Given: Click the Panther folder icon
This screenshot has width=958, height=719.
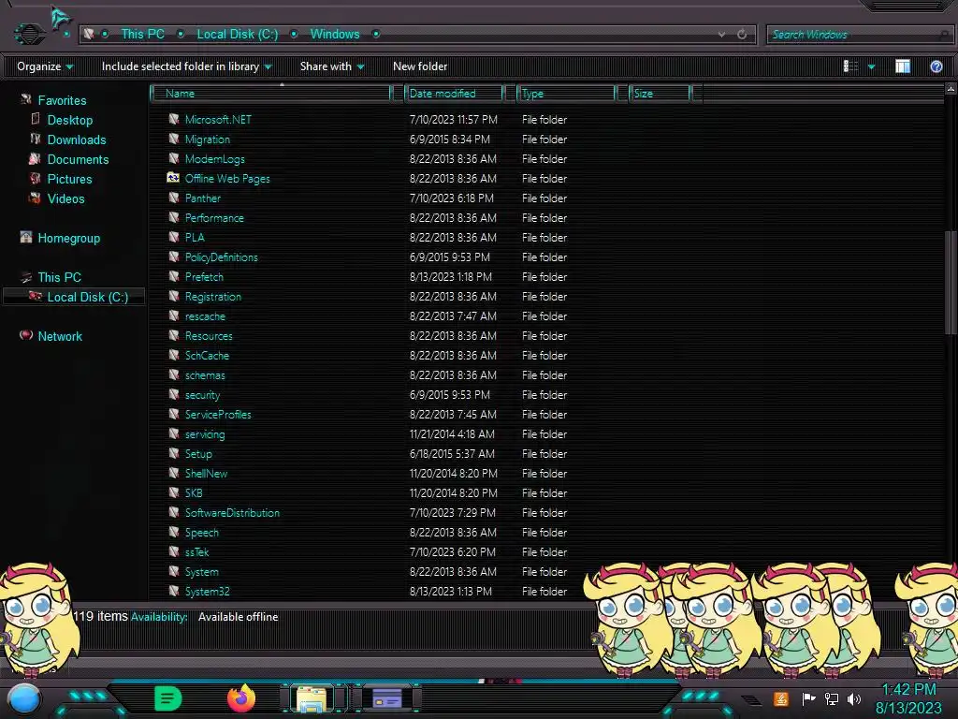Looking at the screenshot, I should click(173, 198).
